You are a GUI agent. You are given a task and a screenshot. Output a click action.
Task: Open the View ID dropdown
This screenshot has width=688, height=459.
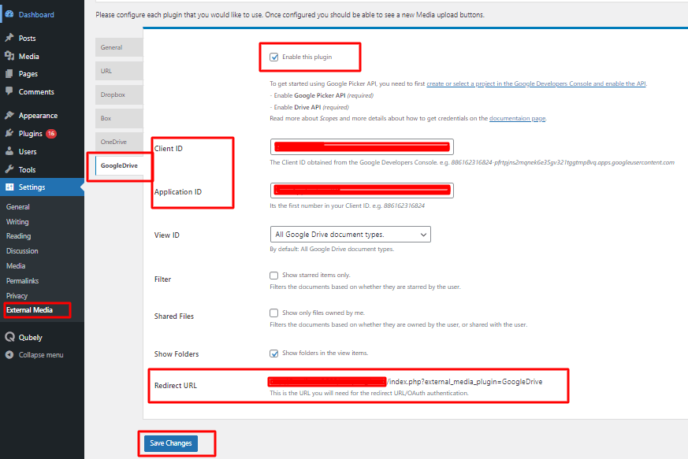click(x=351, y=235)
